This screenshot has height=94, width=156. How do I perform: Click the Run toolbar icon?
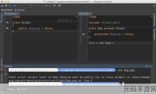coord(35,6)
